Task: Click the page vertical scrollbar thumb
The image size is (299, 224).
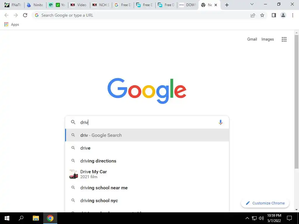Action: (296, 102)
